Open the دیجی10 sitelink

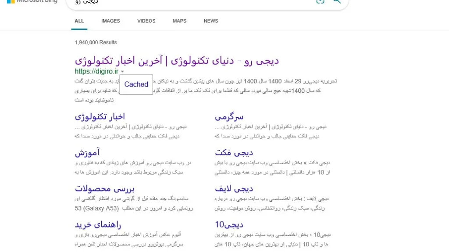coord(229,224)
